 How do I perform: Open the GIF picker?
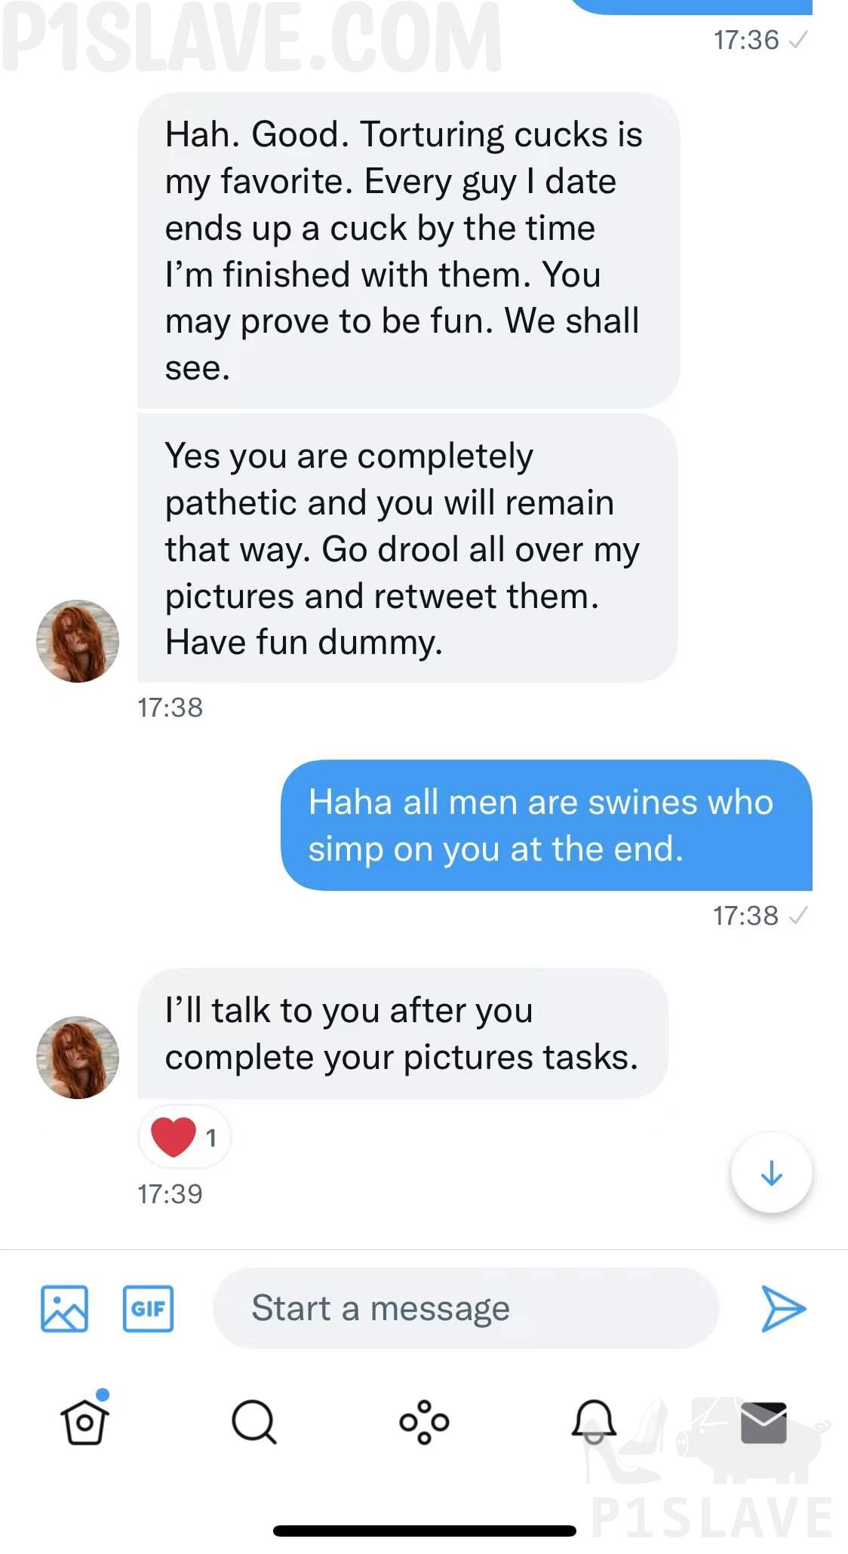tap(148, 1308)
